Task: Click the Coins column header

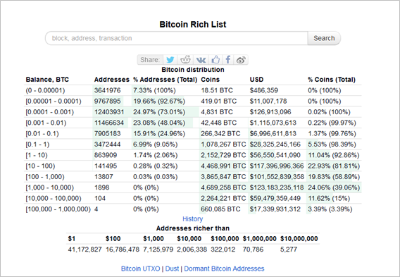Action: pyautogui.click(x=210, y=80)
